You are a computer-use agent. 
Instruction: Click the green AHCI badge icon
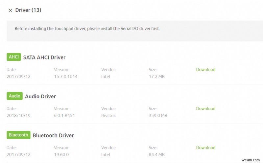[x=14, y=57]
